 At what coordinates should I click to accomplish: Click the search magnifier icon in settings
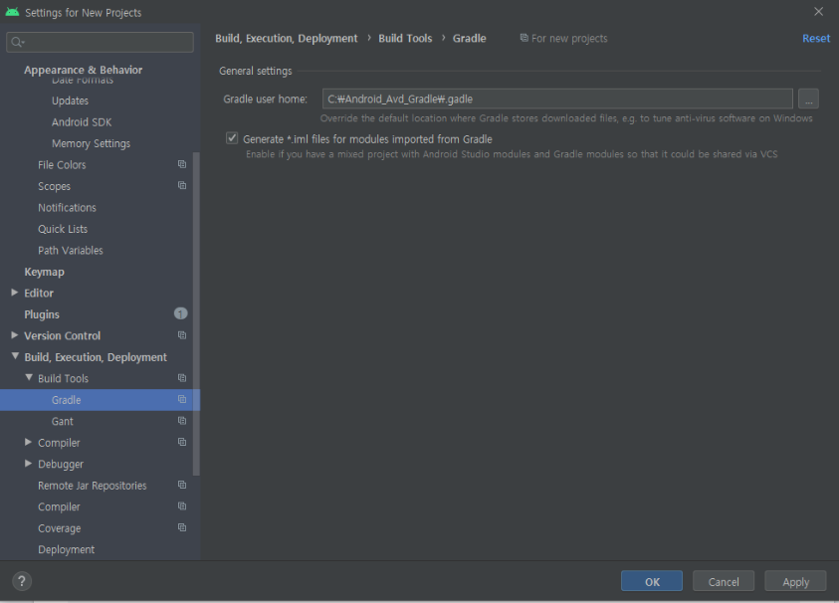pyautogui.click(x=17, y=42)
